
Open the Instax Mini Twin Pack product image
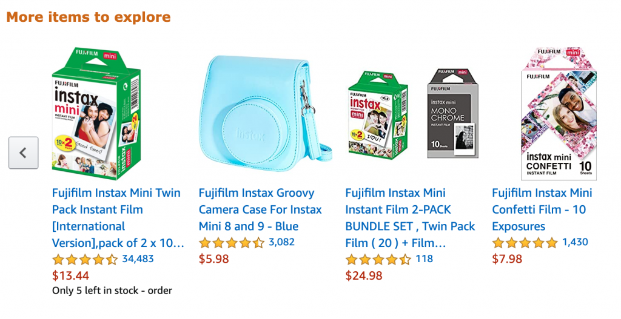click(96, 113)
